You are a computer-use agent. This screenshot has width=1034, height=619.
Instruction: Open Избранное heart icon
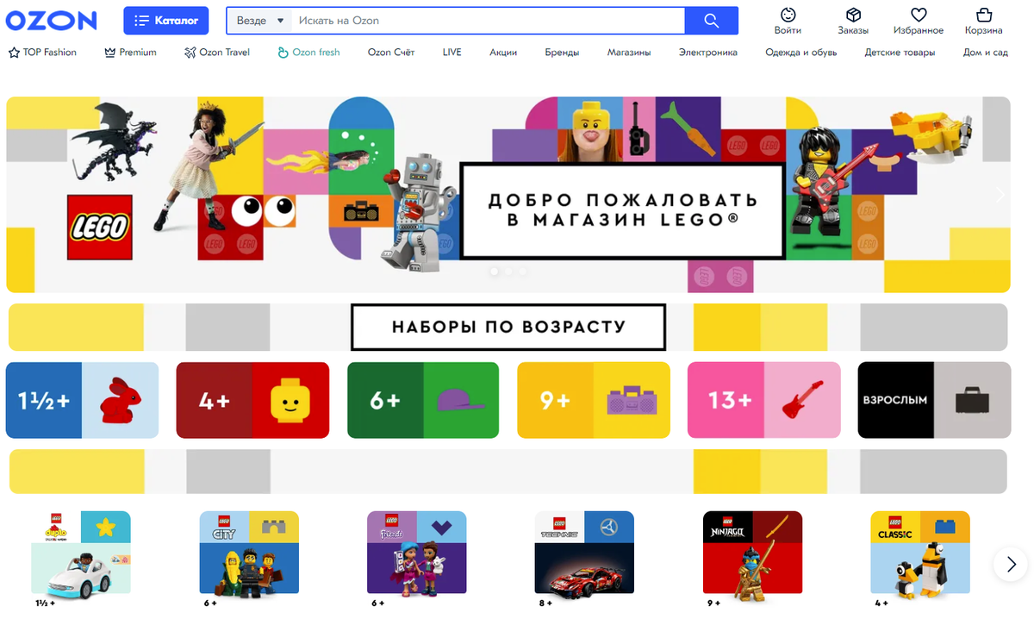[919, 22]
